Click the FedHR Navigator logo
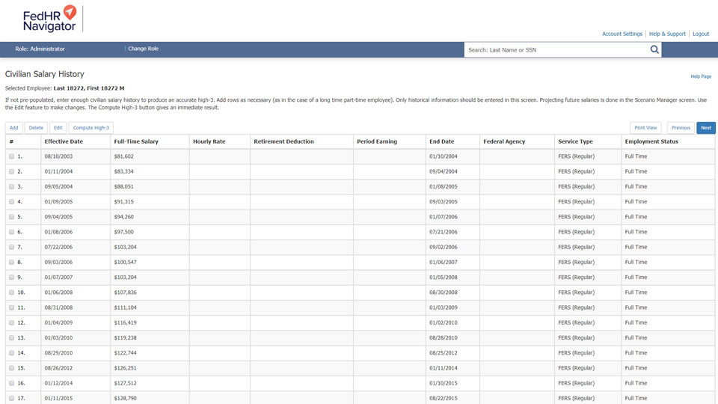 click(x=50, y=19)
